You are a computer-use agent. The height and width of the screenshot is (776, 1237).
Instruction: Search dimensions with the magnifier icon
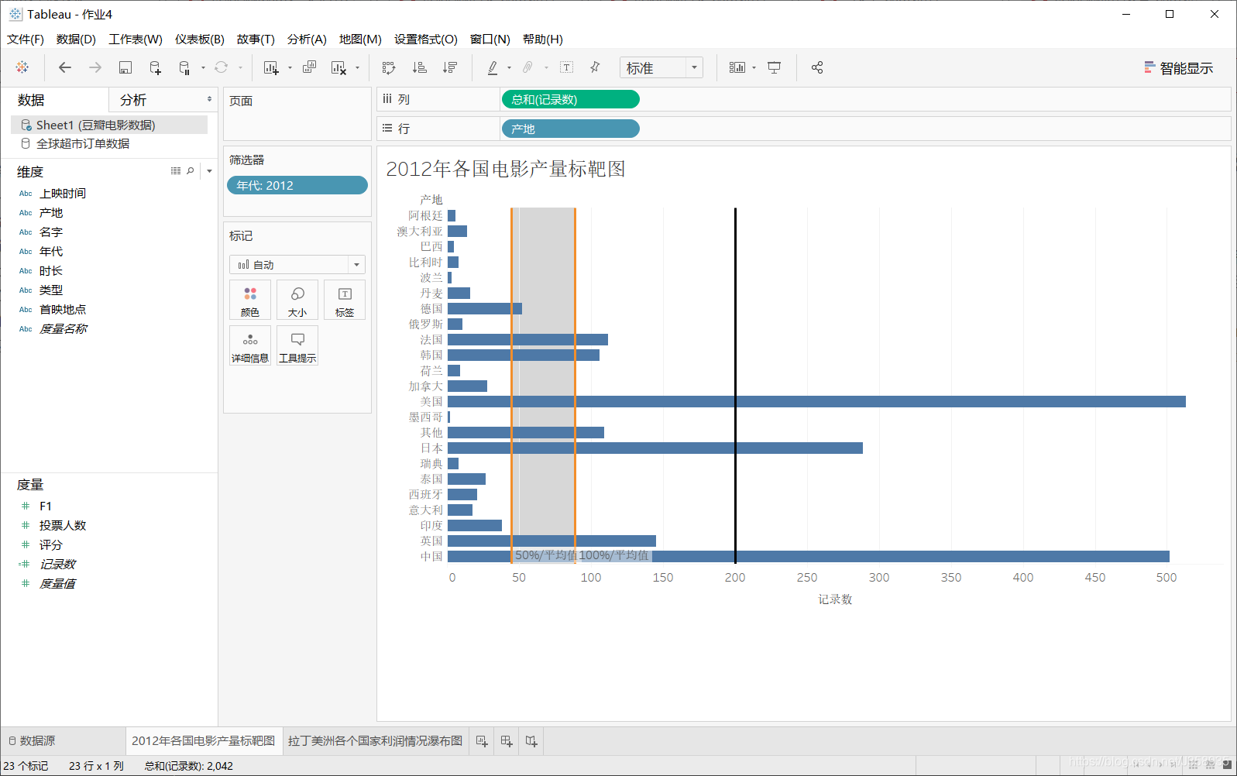point(191,171)
